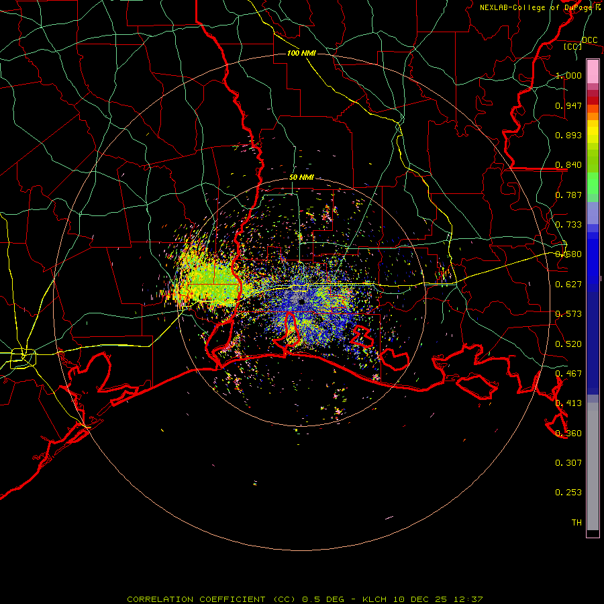Click the 1.000 legend value

click(x=568, y=75)
